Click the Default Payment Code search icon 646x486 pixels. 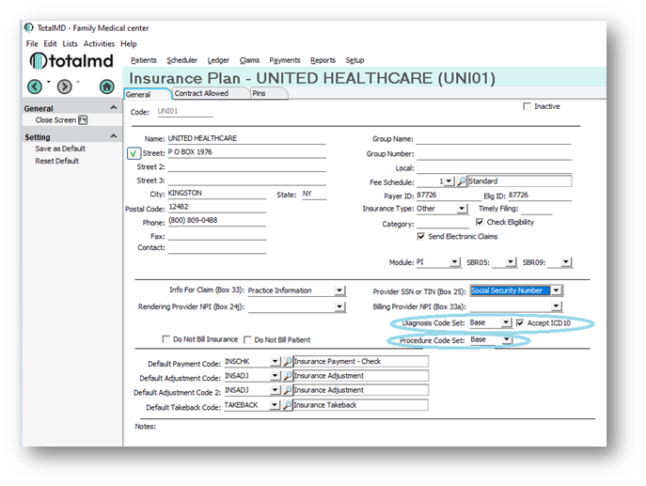point(287,361)
